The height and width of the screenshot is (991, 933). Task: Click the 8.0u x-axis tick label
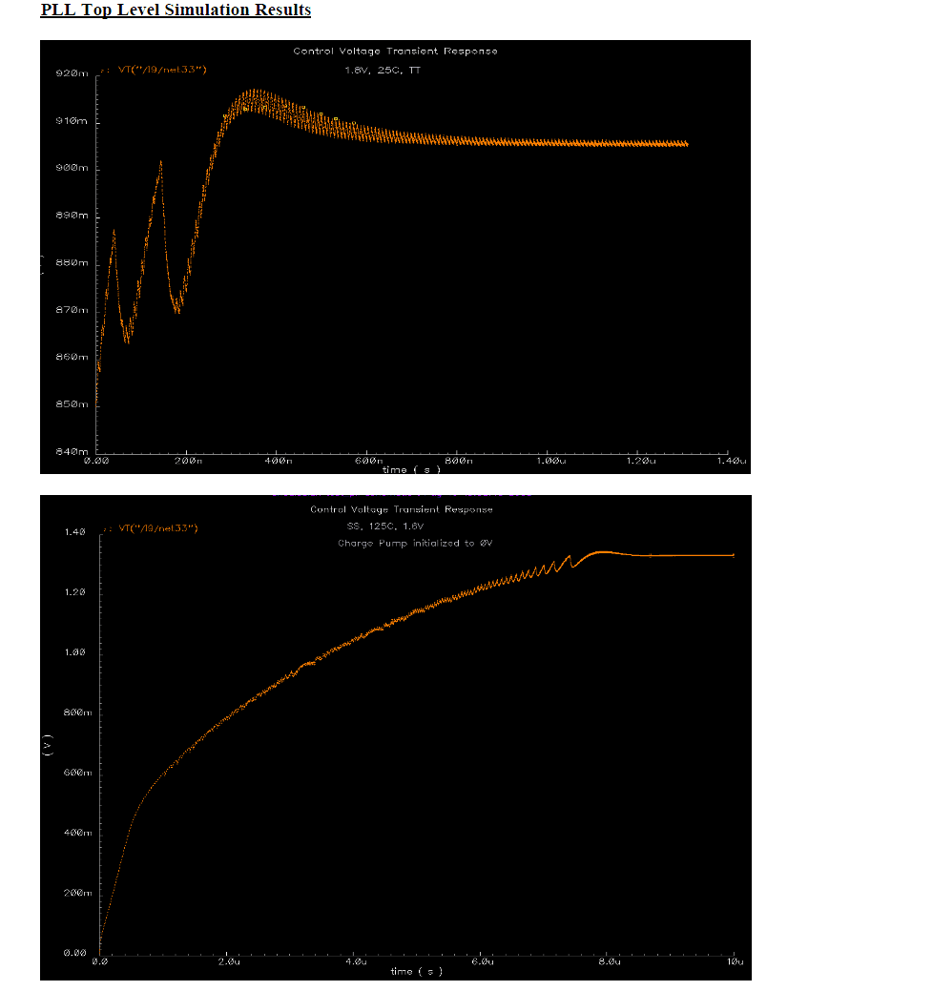610,962
